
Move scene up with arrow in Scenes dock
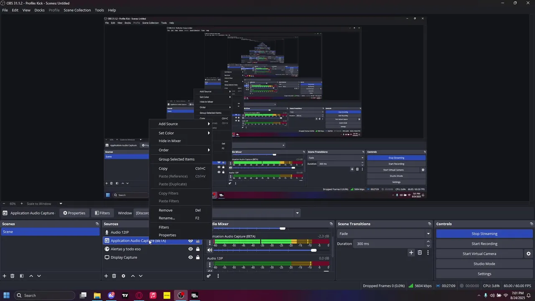pos(31,276)
